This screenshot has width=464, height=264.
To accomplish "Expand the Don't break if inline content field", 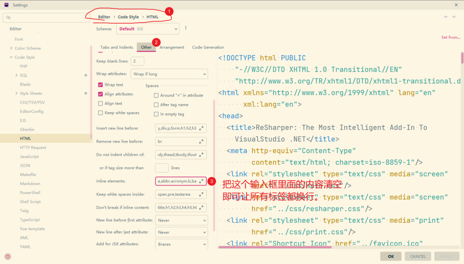I will point(201,207).
